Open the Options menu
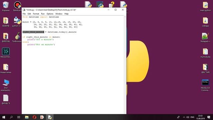Image resolution: width=213 pixels, height=120 pixels. coord(50,14)
